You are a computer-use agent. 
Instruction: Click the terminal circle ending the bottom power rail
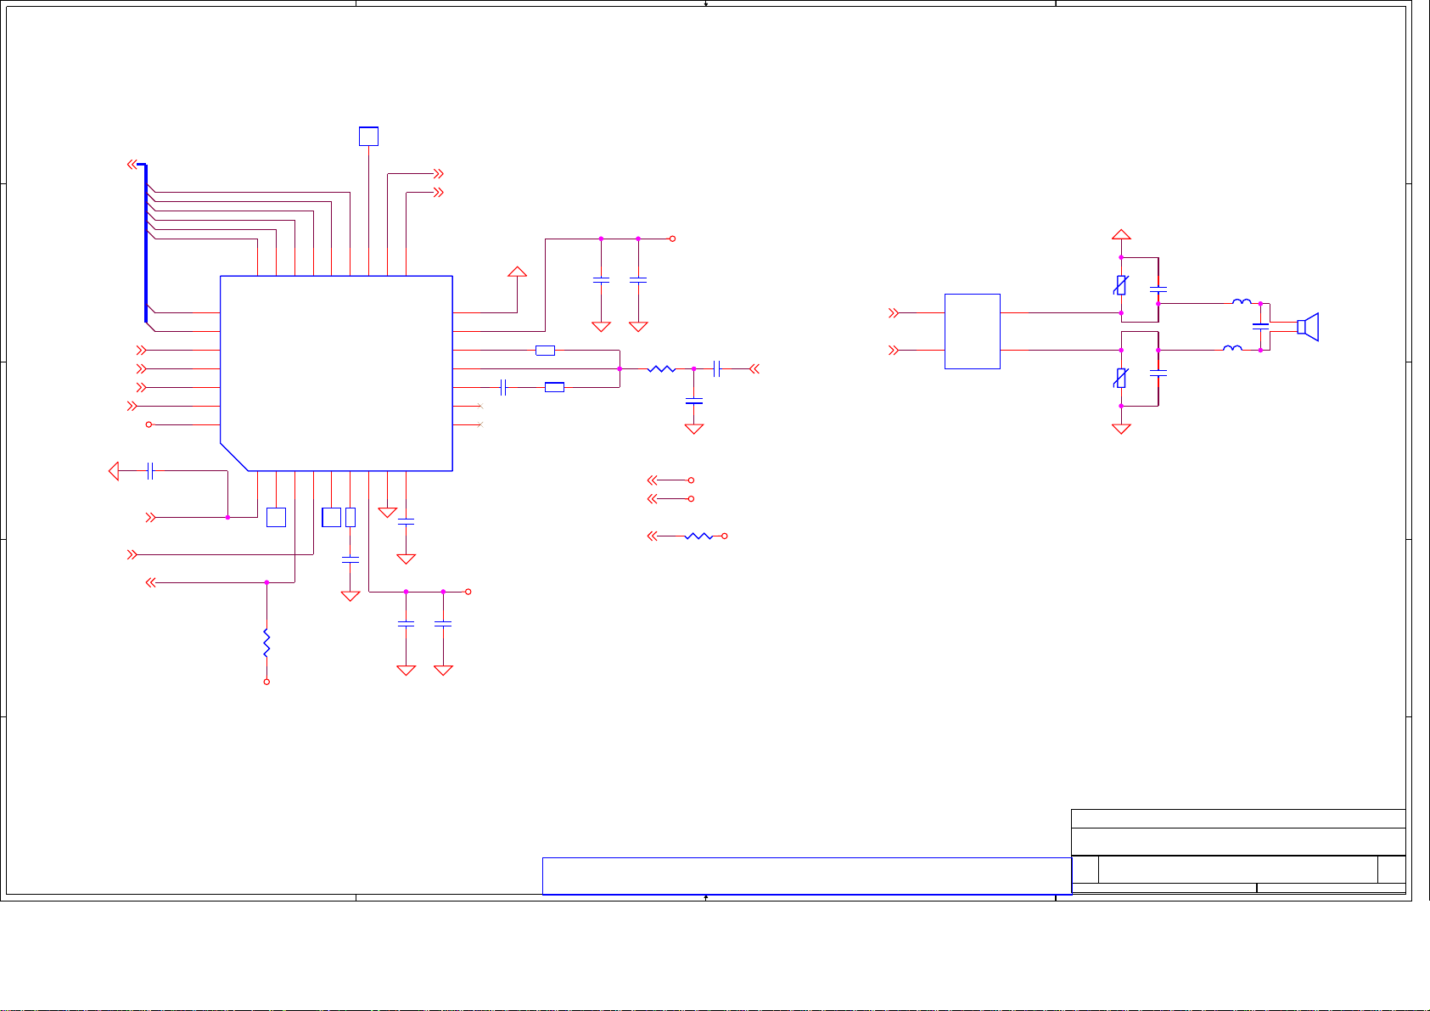468,592
